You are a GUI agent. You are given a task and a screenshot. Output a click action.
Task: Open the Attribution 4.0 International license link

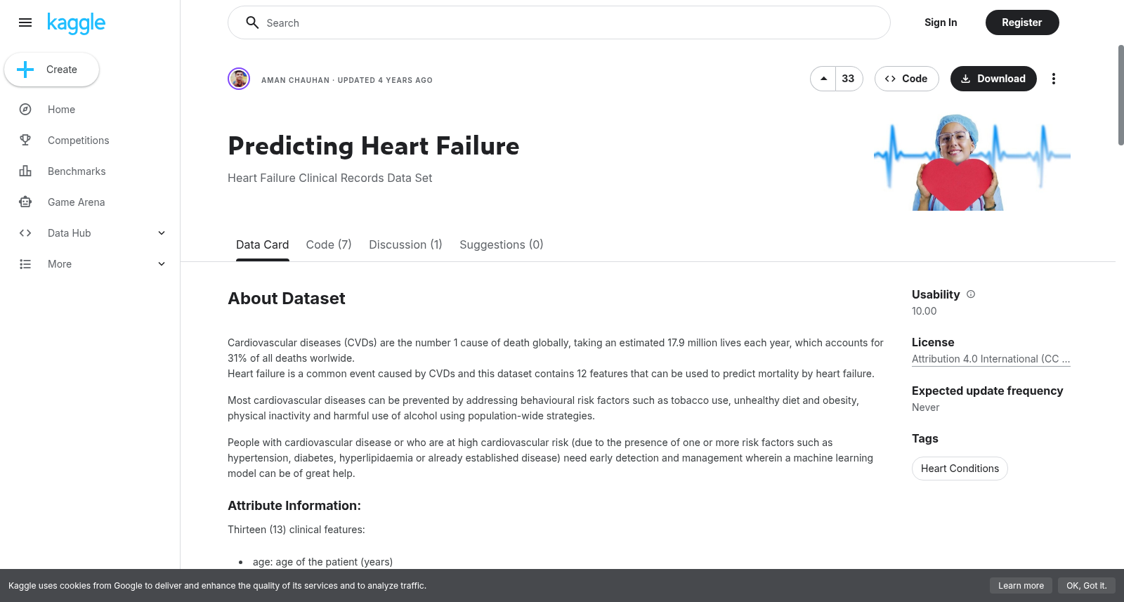[991, 359]
